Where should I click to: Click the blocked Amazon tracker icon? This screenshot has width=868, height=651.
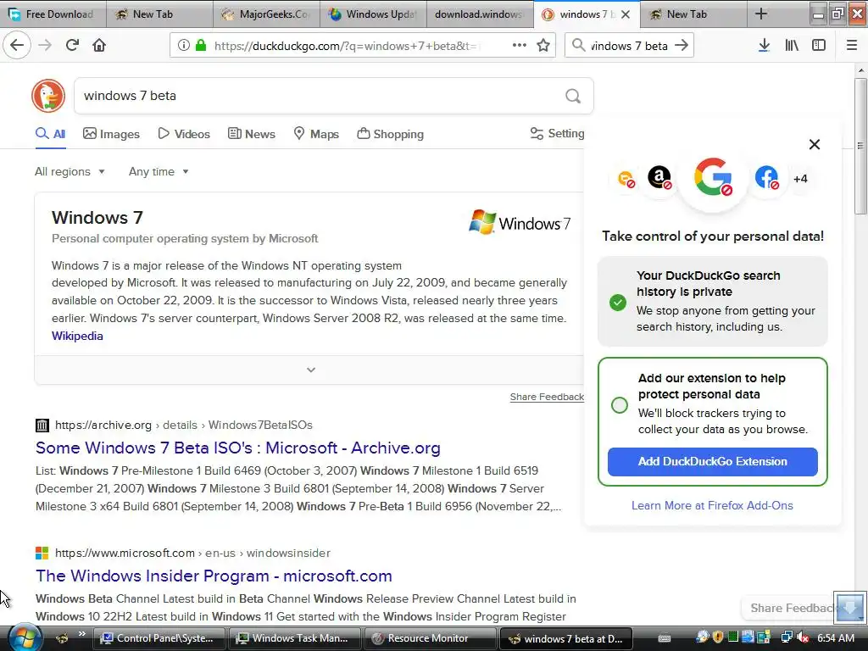pos(659,178)
